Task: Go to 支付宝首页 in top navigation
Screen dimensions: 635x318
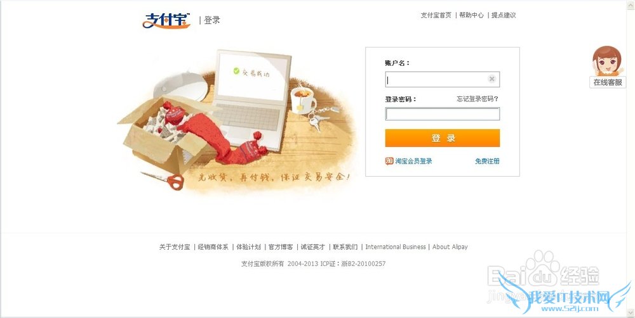Action: coord(436,15)
